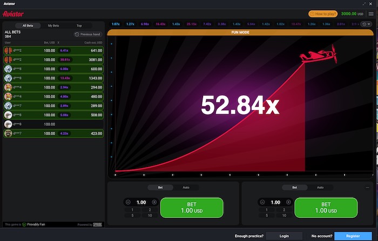Image resolution: width=378 pixels, height=241 pixels.
Task: Open the Top tab
Action: (79, 25)
